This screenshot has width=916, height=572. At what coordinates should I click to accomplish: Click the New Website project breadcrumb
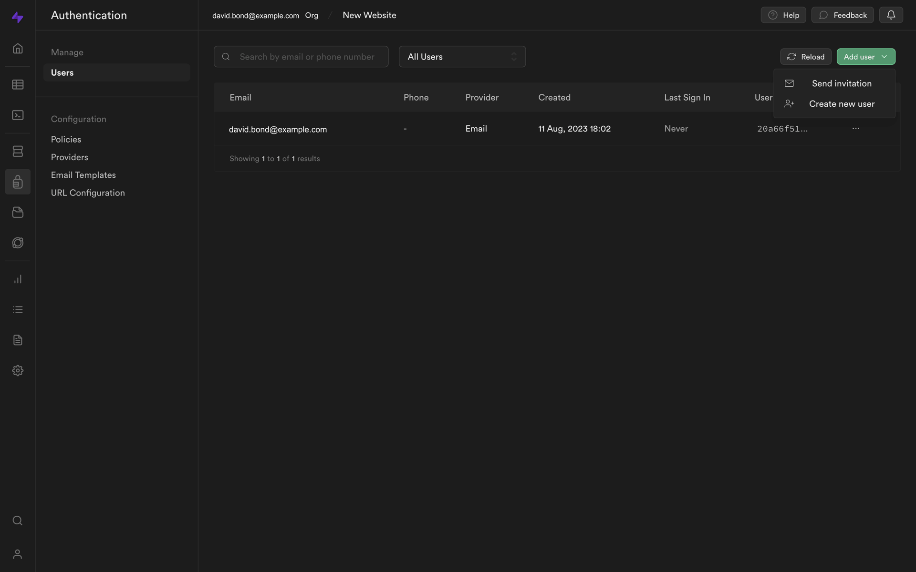369,15
